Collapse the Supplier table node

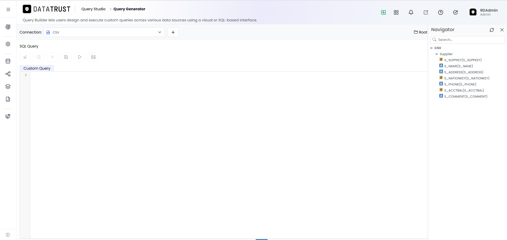(437, 54)
